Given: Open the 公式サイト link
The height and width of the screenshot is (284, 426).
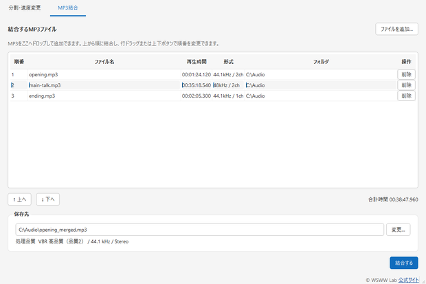Looking at the screenshot, I should click(408, 280).
